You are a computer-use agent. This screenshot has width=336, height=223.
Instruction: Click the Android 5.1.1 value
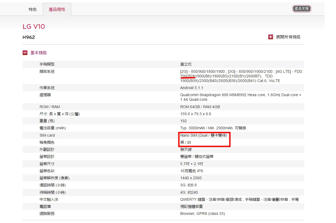[x=192, y=88]
